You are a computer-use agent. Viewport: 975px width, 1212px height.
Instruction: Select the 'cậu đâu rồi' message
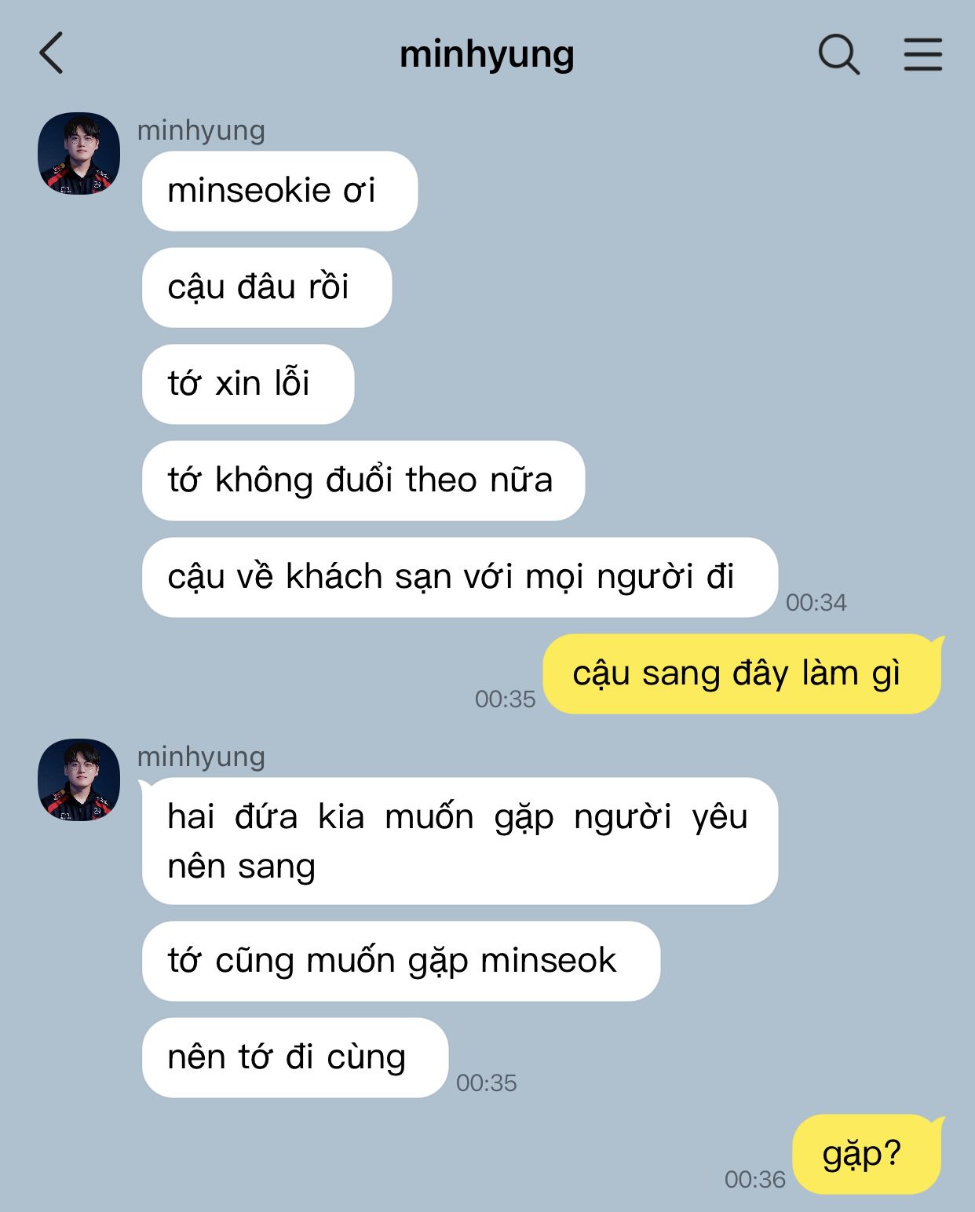point(267,287)
